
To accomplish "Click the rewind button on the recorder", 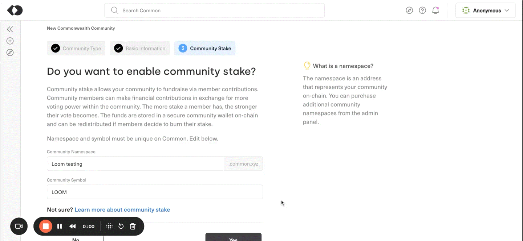I will 73,227.
